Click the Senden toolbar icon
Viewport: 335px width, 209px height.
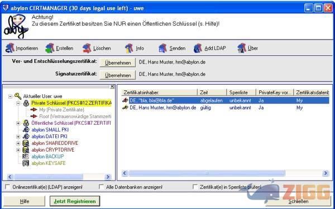coord(163,48)
